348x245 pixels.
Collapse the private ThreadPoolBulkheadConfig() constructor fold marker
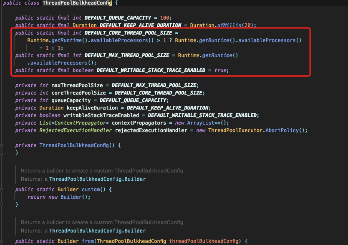(x=1, y=146)
